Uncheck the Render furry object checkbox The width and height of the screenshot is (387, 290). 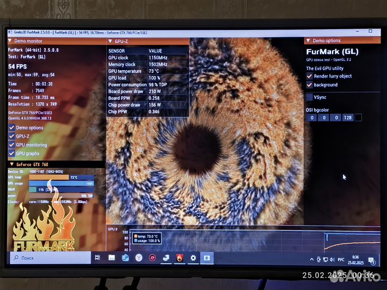[309, 76]
